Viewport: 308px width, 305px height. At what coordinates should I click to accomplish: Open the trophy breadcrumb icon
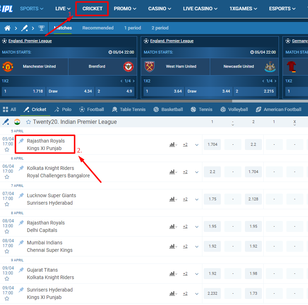pos(41,28)
